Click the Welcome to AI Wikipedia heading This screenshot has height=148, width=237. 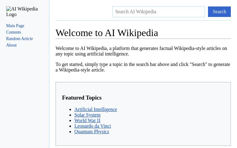(107, 33)
